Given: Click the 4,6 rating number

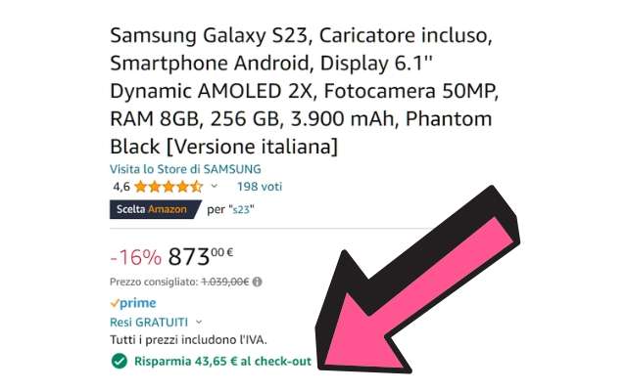Looking at the screenshot, I should pos(121,185).
